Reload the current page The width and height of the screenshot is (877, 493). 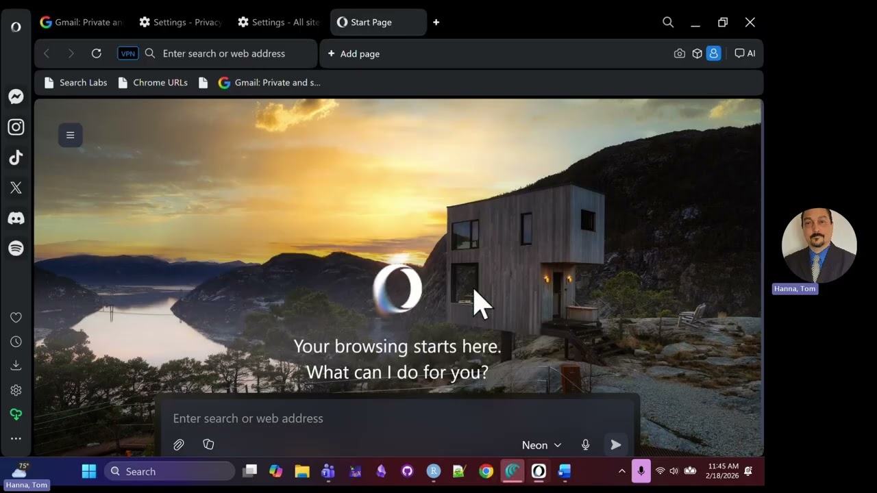(97, 53)
